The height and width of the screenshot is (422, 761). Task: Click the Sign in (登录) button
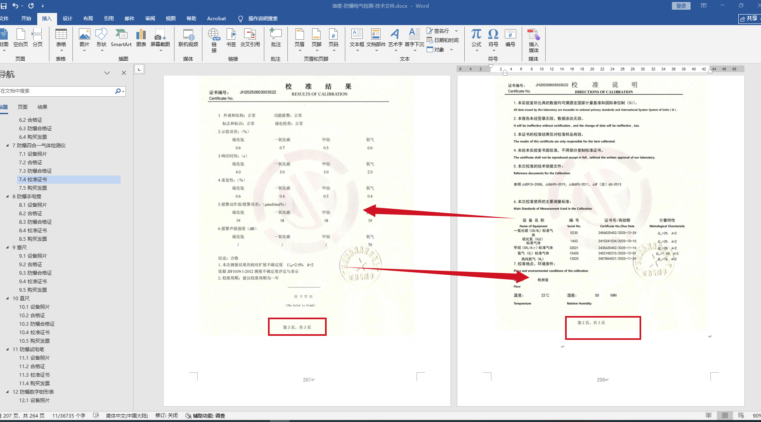[x=681, y=6]
